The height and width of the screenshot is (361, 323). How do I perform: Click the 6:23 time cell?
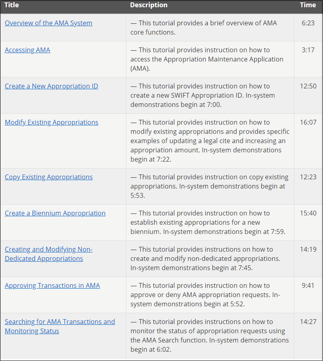[x=308, y=23]
